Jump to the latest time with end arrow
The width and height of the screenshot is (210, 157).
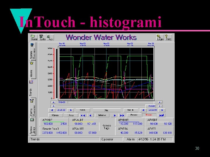tap(161, 115)
